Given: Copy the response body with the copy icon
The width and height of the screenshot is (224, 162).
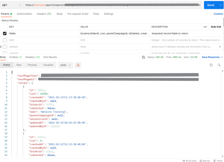Looking at the screenshot, I should click(211, 65).
